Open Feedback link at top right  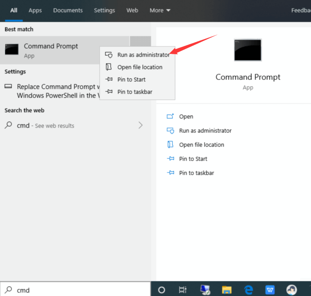[x=301, y=10]
